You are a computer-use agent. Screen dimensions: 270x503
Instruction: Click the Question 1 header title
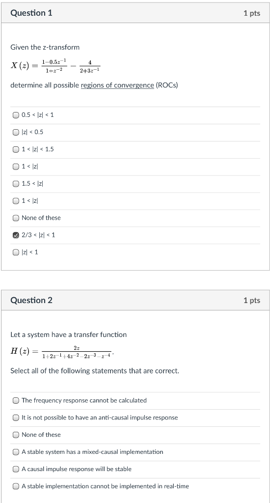pyautogui.click(x=31, y=13)
